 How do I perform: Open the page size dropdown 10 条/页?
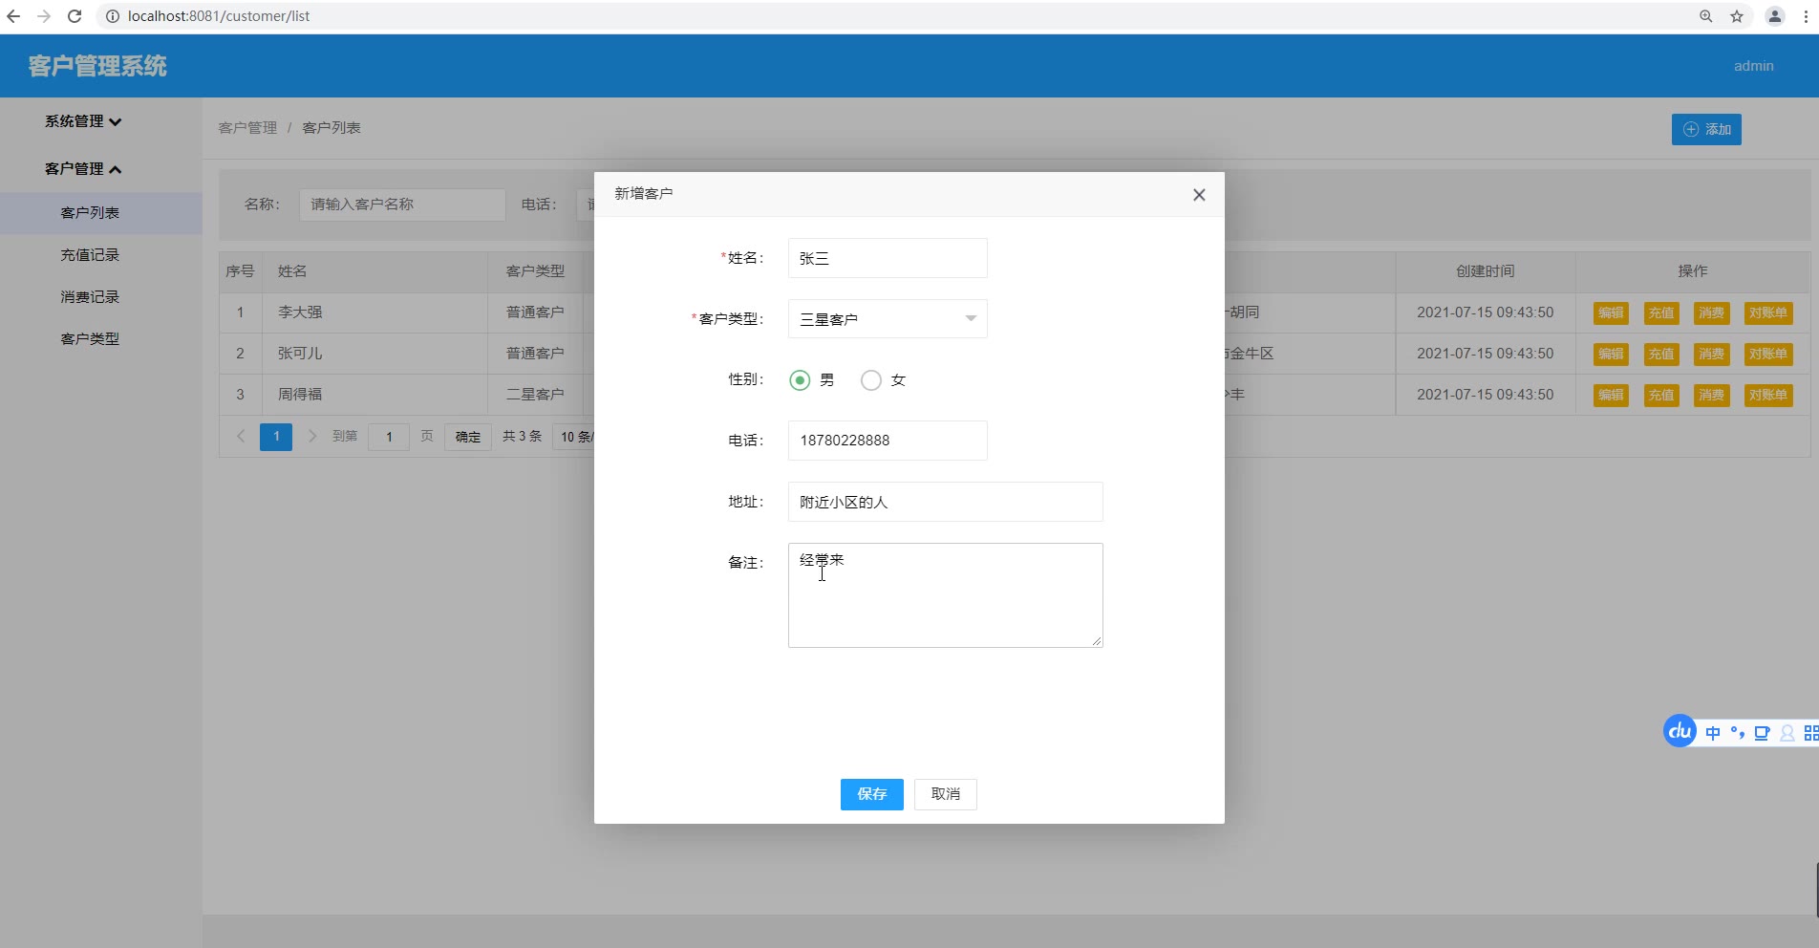[574, 437]
